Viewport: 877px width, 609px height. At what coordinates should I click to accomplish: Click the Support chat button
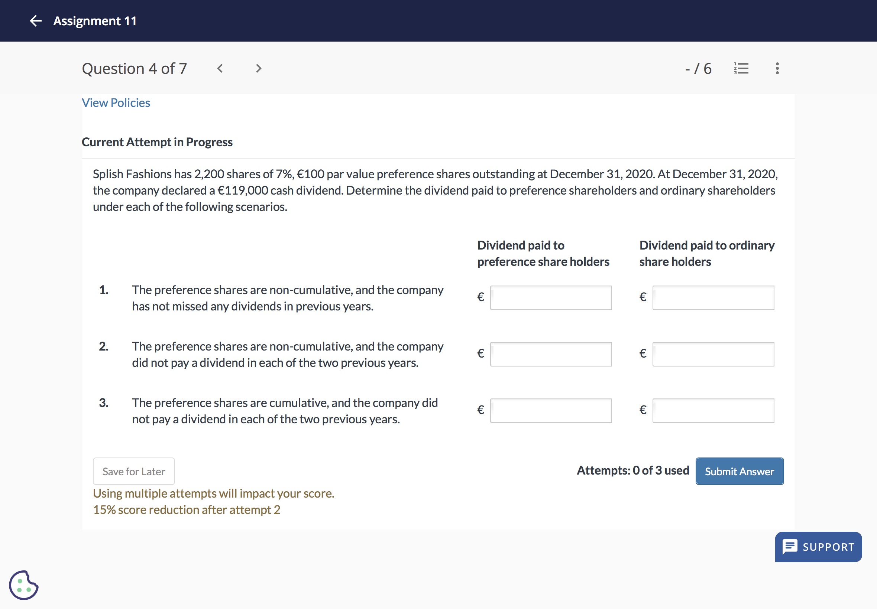pos(818,547)
